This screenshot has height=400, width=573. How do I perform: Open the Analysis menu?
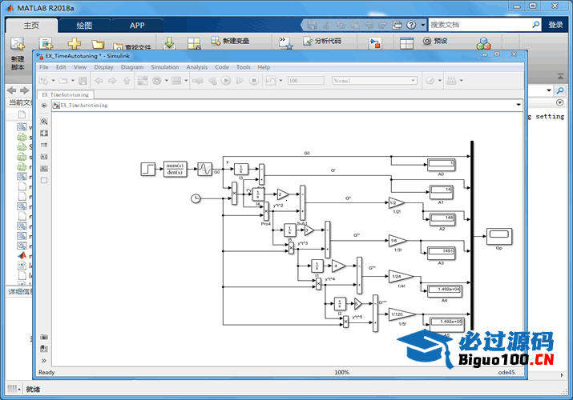point(196,67)
